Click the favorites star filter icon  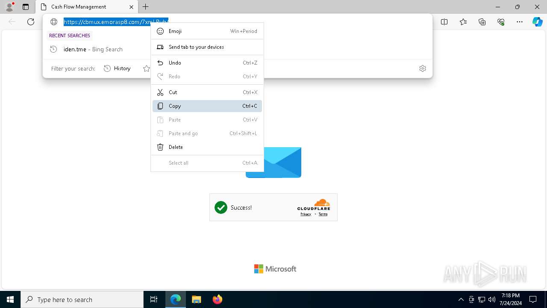146,68
